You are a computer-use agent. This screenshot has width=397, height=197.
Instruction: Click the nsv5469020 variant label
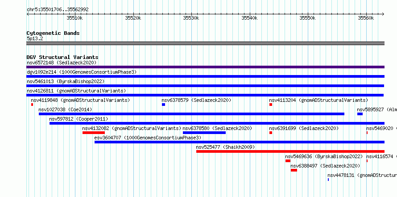(x=381, y=128)
